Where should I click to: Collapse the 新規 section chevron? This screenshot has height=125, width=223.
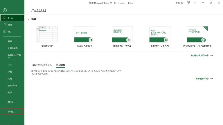pos(28,19)
